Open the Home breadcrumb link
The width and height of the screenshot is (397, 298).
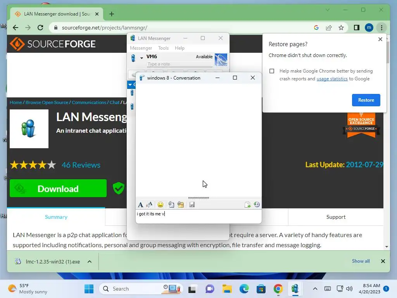coord(16,102)
